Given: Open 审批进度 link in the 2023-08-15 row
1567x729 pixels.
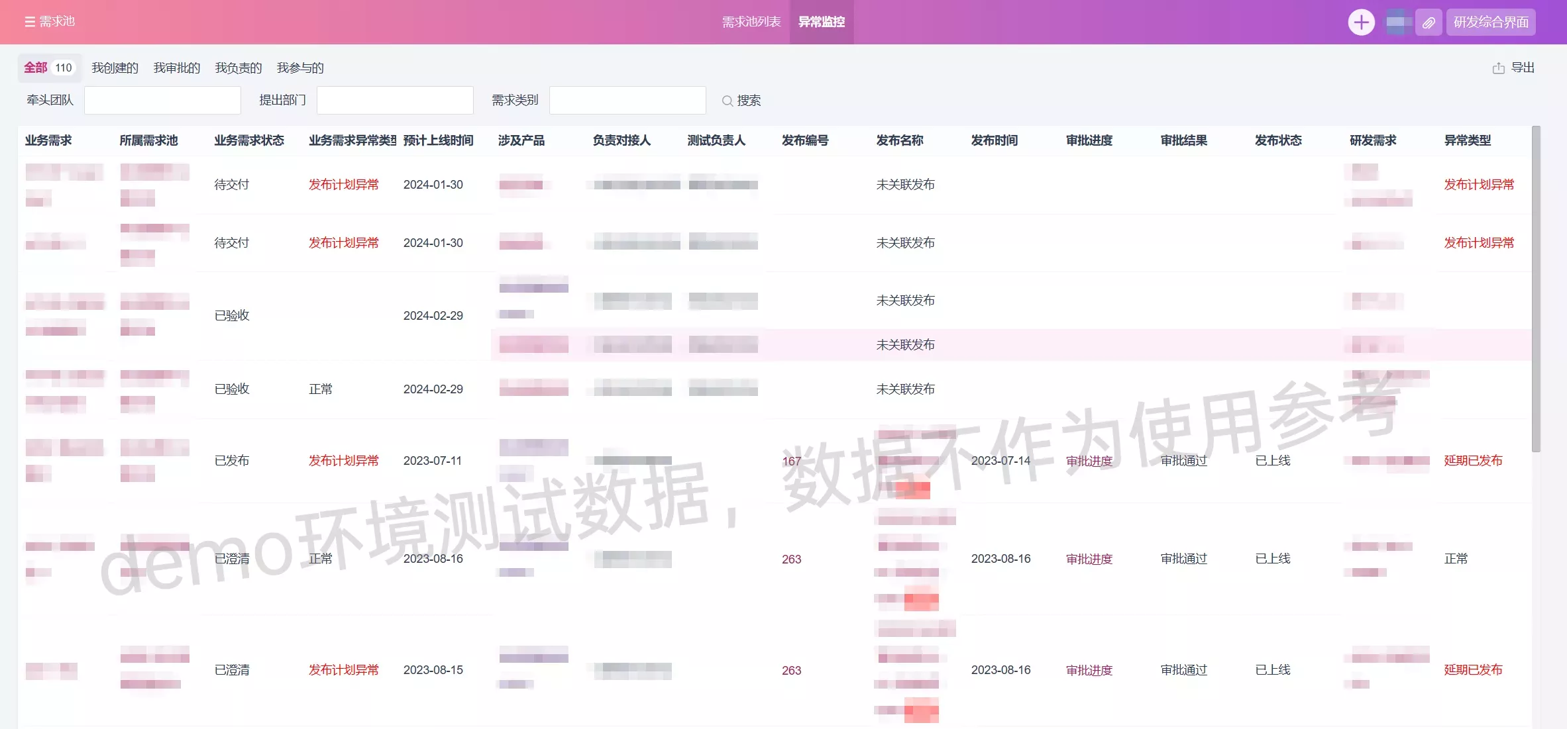Looking at the screenshot, I should [1089, 670].
